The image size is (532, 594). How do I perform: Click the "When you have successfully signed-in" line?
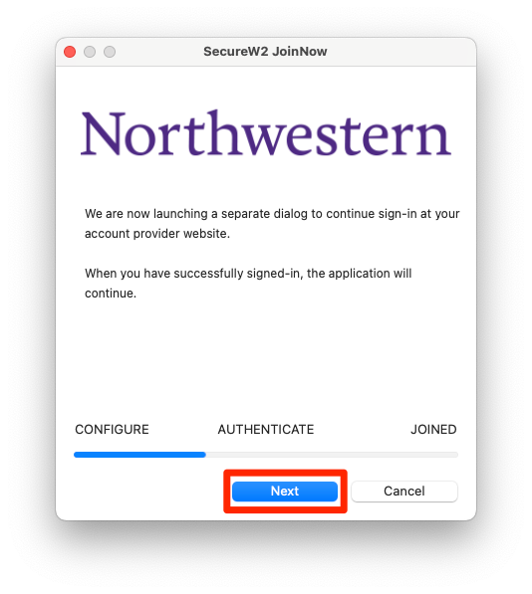click(x=248, y=274)
